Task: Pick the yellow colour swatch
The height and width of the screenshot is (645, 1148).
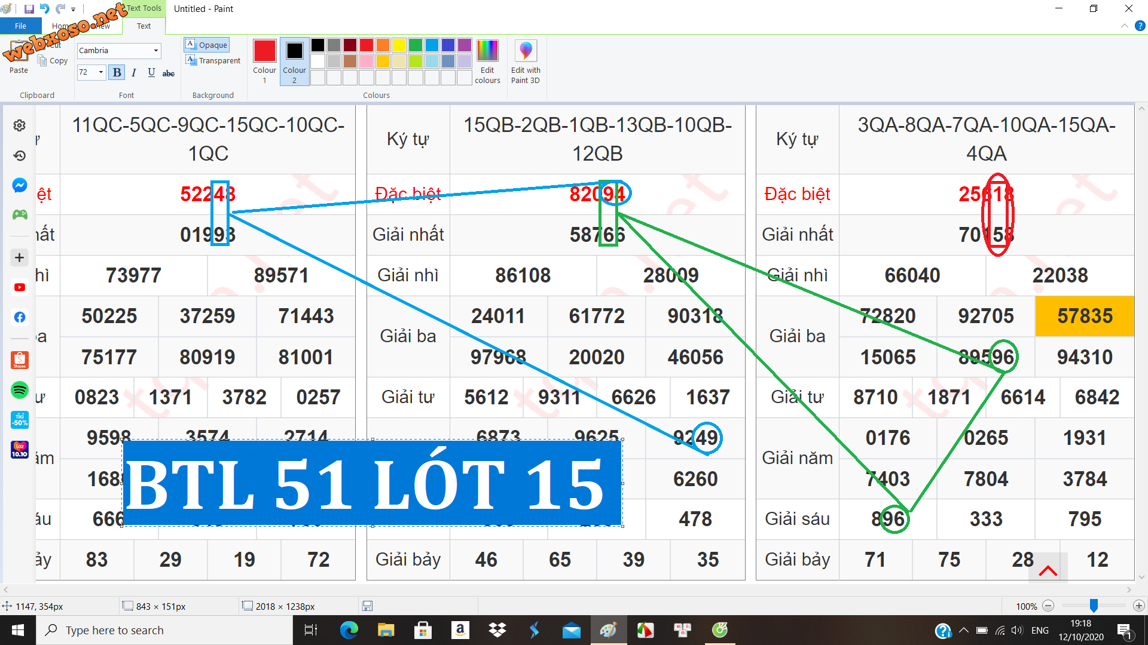Action: click(x=399, y=45)
